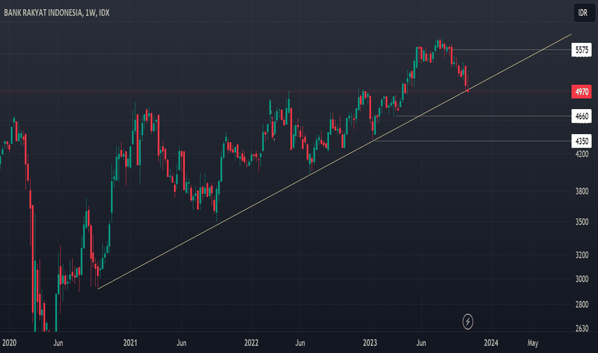Click the 3800 price axis value
This screenshot has width=598, height=353.
coord(581,191)
